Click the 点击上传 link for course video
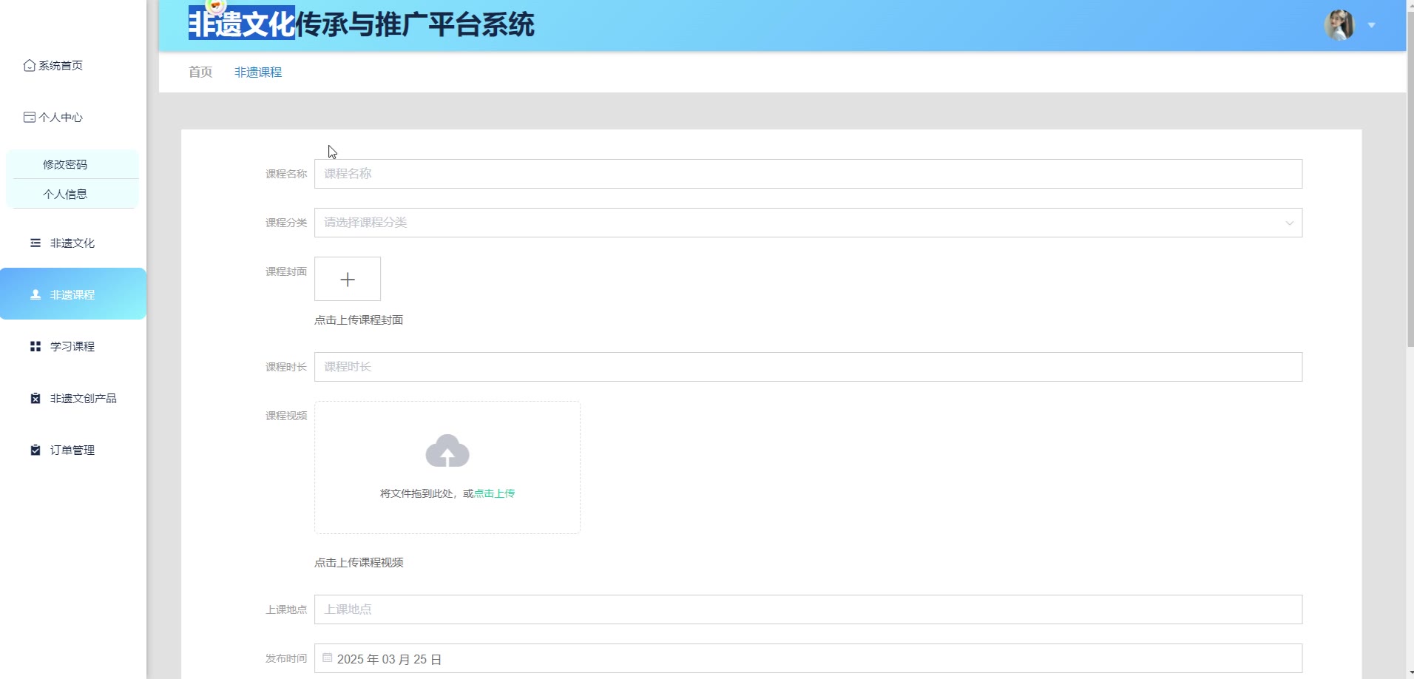The width and height of the screenshot is (1414, 679). pyautogui.click(x=494, y=493)
